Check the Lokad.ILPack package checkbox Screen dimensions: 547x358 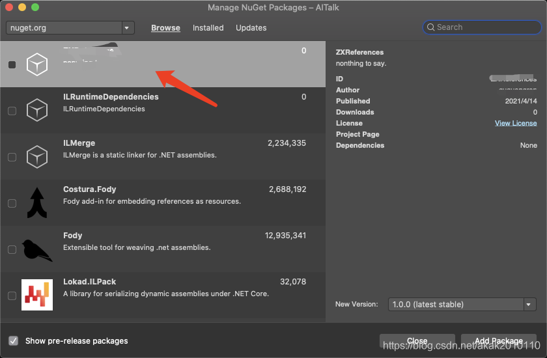coord(12,296)
